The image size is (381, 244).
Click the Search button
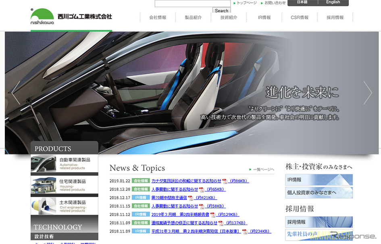pos(221,10)
